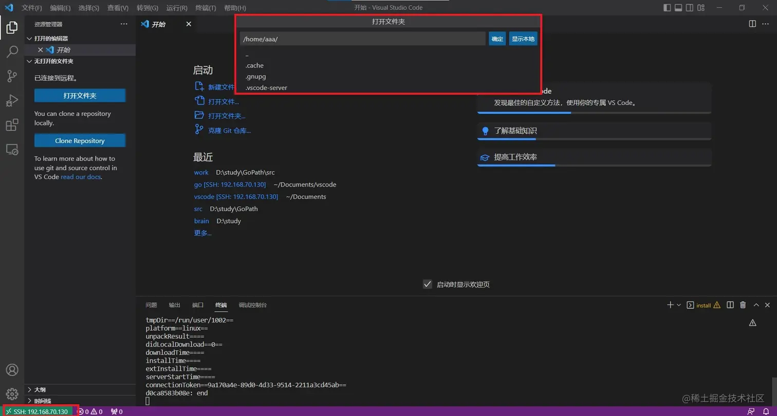Image resolution: width=777 pixels, height=416 pixels.
Task: Open the Search view in activity bar
Action: 12,51
